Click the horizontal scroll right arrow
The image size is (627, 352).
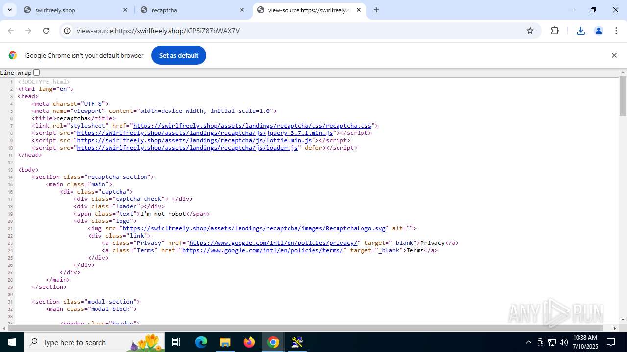pyautogui.click(x=615, y=328)
